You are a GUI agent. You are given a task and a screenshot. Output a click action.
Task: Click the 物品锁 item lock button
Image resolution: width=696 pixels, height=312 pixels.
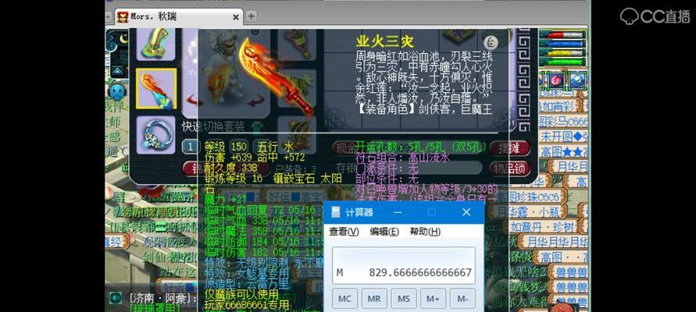[x=509, y=168]
